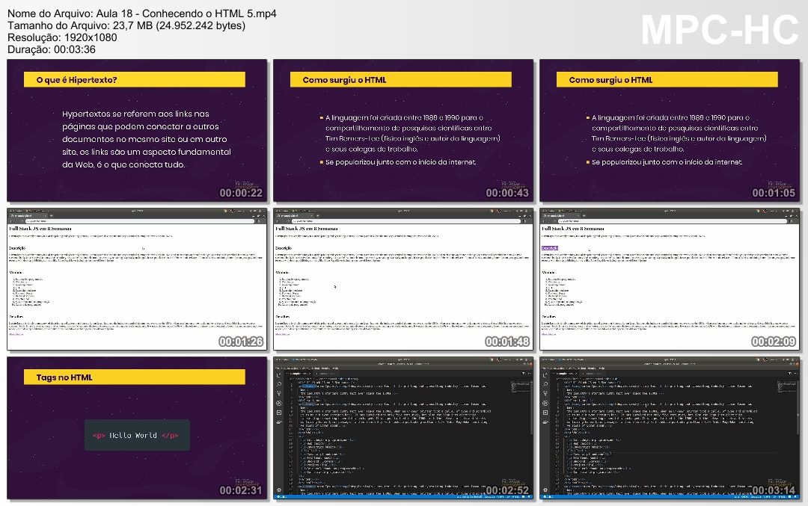Open Run and Debug icon in 00:03:14 thumbnail
The height and width of the screenshot is (506, 808).
pos(545,402)
